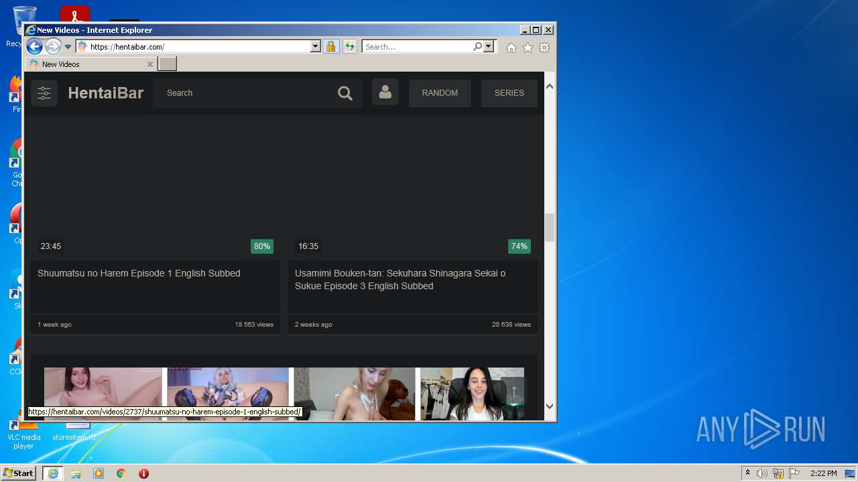Submit search with the magnifier icon
The image size is (858, 482).
tap(345, 93)
